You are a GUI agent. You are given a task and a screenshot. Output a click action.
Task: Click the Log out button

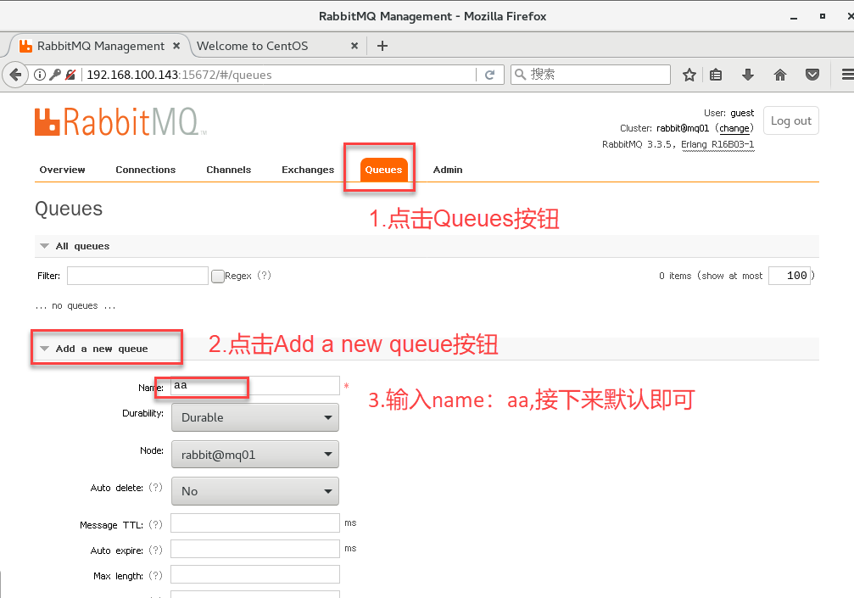click(790, 120)
